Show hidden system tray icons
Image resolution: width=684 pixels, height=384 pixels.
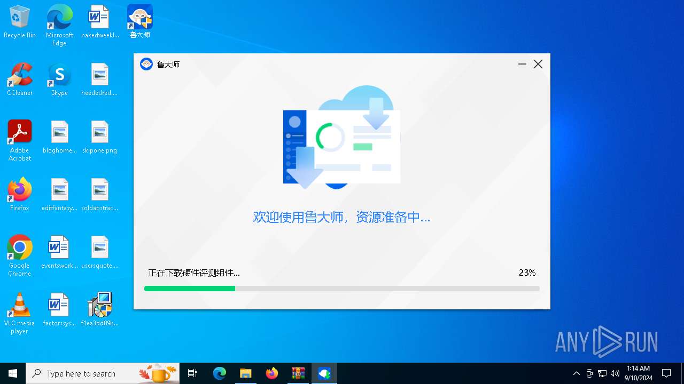(x=576, y=373)
